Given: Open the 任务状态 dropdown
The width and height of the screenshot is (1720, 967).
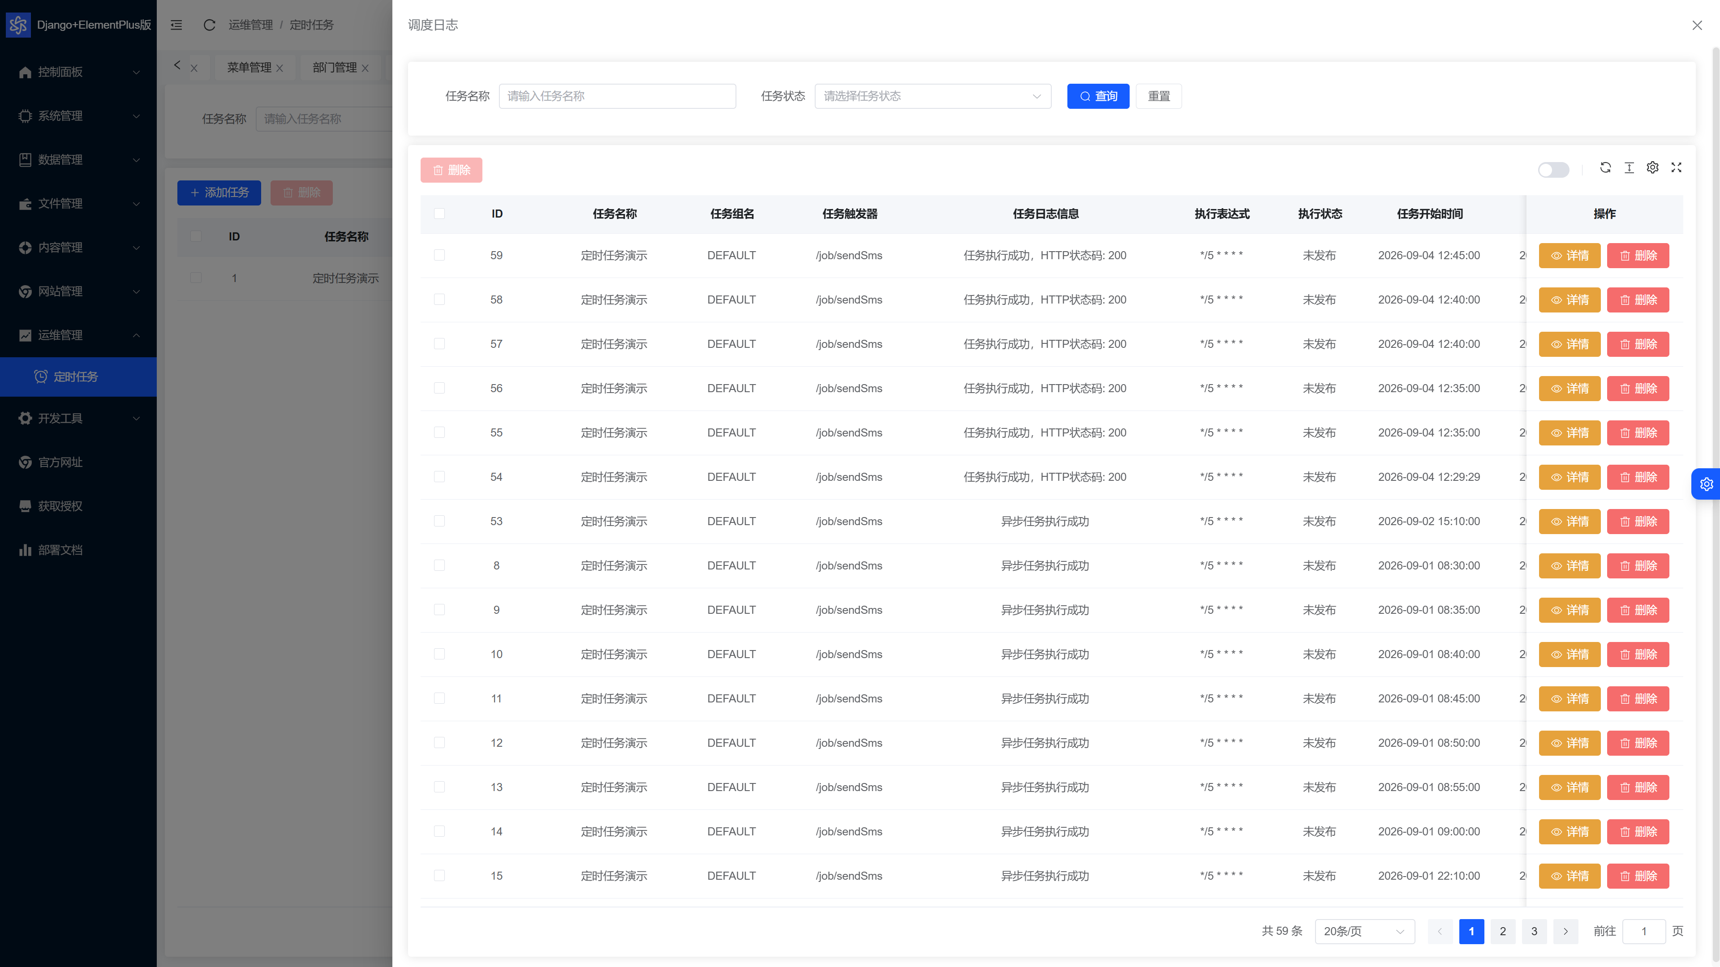Looking at the screenshot, I should point(933,96).
